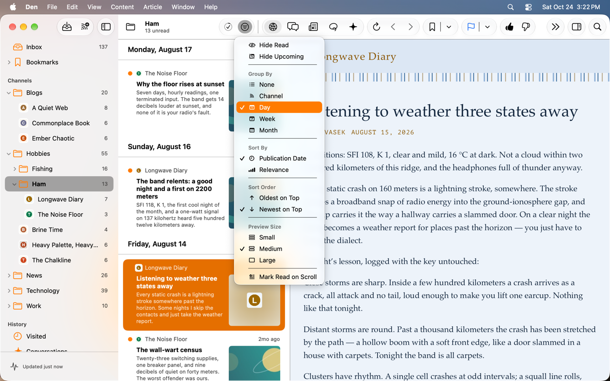
Task: Open Control Center in the menu bar
Action: [529, 7]
